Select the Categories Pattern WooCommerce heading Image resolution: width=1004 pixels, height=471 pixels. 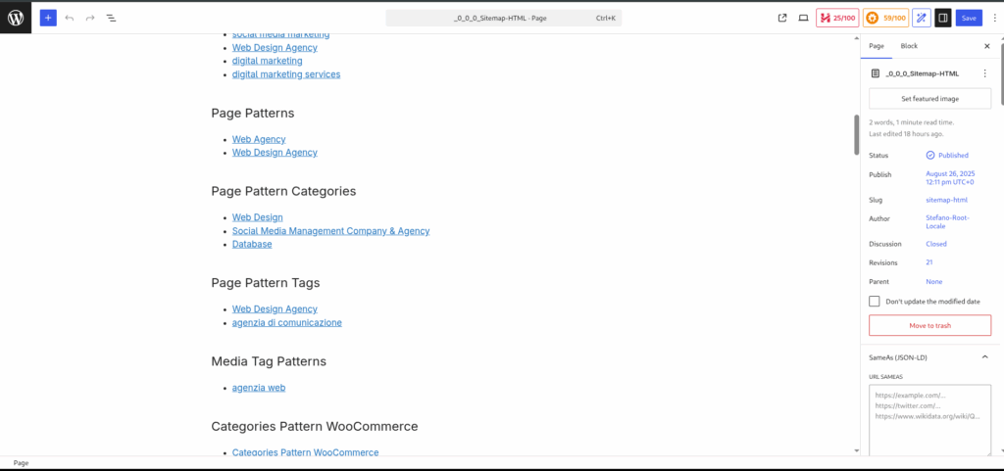click(x=315, y=426)
